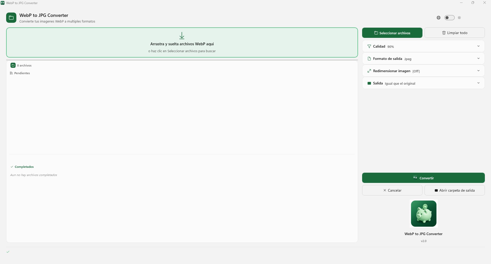Viewport: 491px width, 264px height.
Task: Click the green Salida folder icon
Action: (369, 83)
